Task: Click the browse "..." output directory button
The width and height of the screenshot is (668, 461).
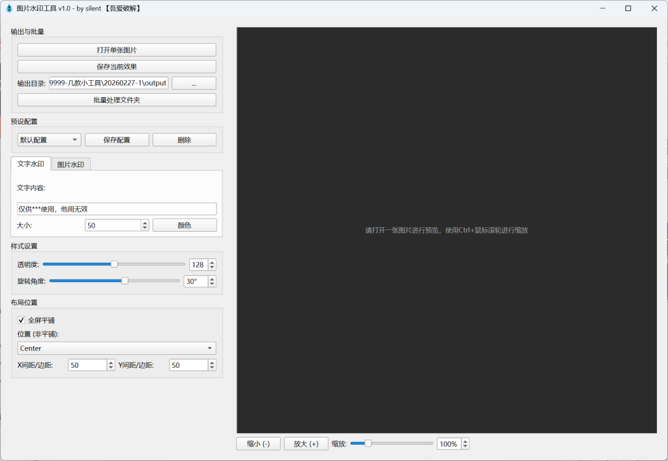Action: [194, 83]
